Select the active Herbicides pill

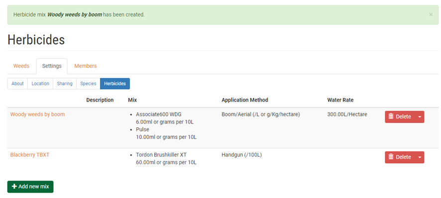point(115,84)
